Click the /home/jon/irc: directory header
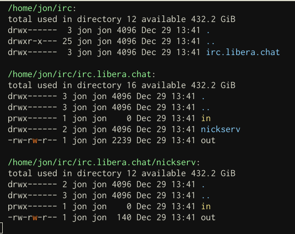The width and height of the screenshot is (295, 234). 42,9
